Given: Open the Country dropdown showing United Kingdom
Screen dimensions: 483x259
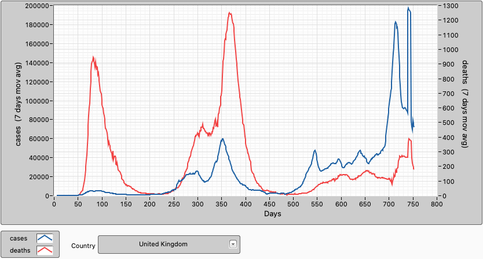Looking at the screenshot, I should 169,245.
